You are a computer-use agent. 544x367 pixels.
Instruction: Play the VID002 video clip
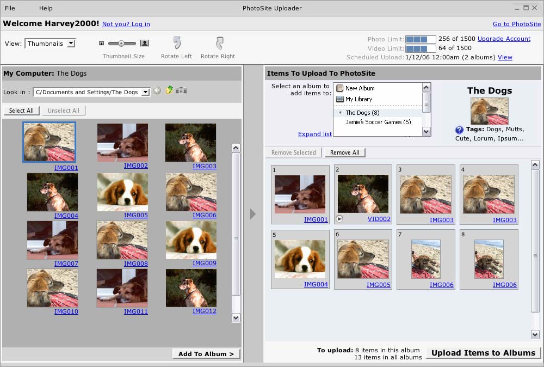click(339, 219)
